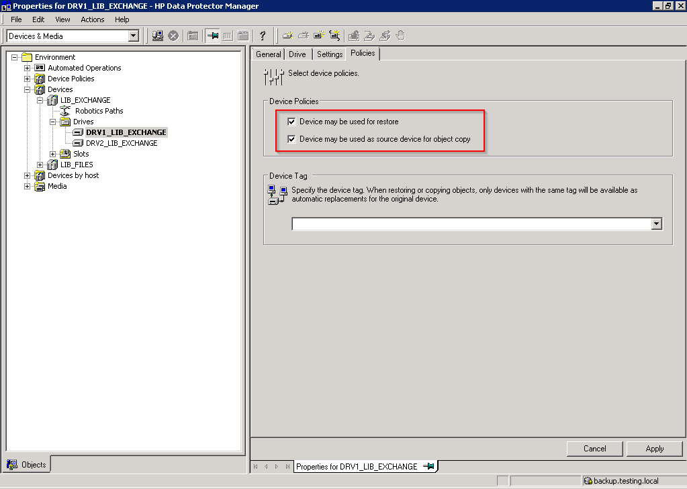This screenshot has width=687, height=489.
Task: Open the Actions menu
Action: point(93,19)
